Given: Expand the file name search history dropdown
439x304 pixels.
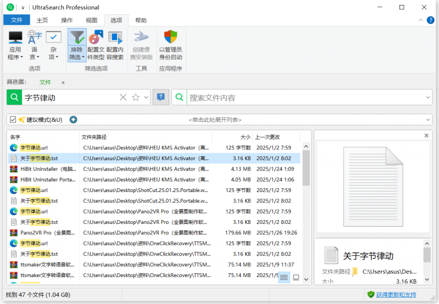Looking at the screenshot, I should [x=146, y=97].
